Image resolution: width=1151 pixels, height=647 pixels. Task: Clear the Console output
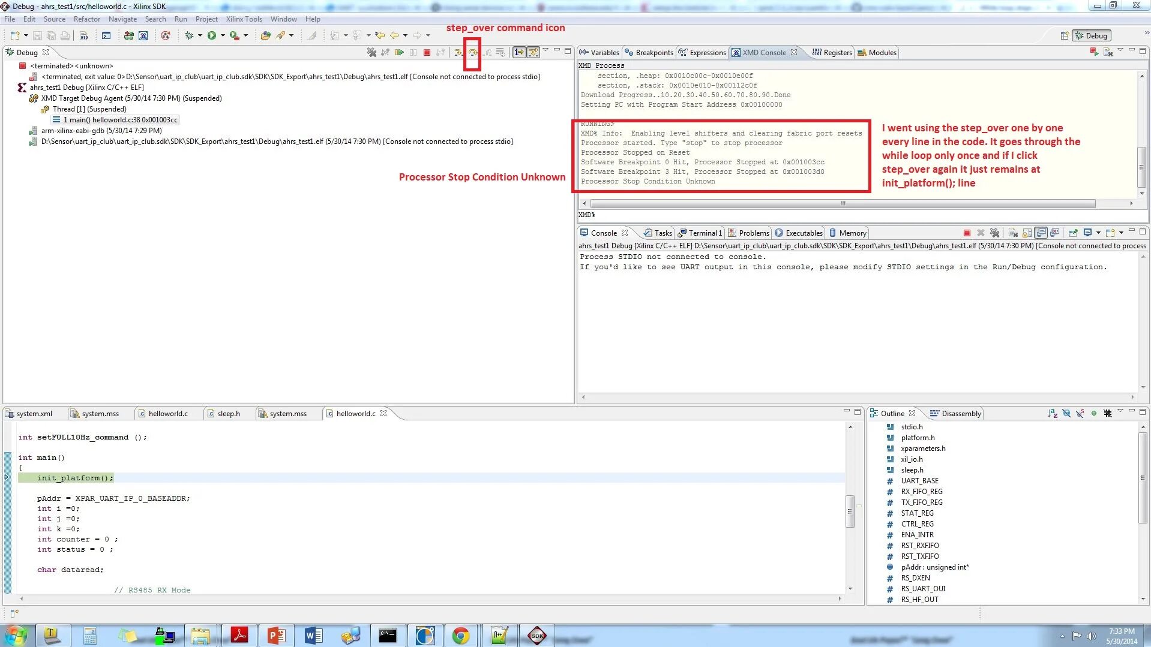point(1013,233)
